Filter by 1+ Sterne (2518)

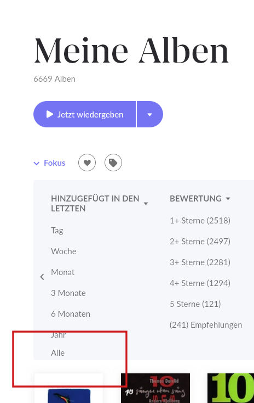200,221
